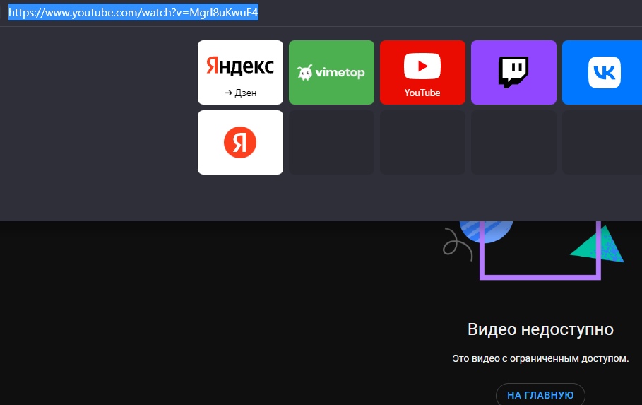Open the red round Я tile
The width and height of the screenshot is (642, 405).
coord(240,142)
